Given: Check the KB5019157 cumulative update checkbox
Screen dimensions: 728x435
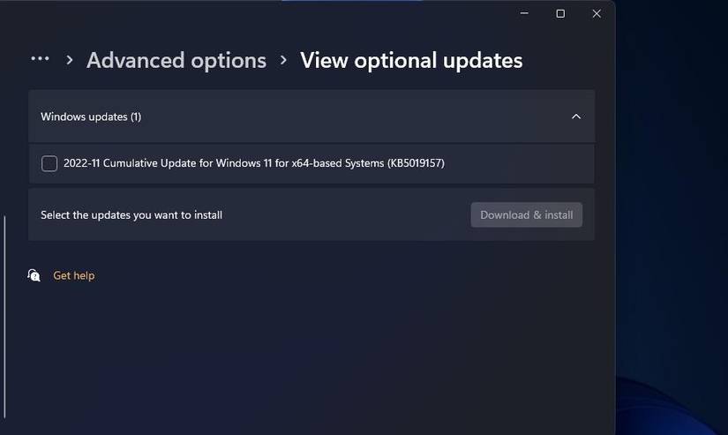Looking at the screenshot, I should 49,163.
